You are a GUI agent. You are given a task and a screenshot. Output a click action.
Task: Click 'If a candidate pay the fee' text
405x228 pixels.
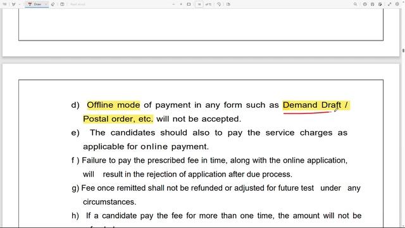pyautogui.click(x=135, y=215)
